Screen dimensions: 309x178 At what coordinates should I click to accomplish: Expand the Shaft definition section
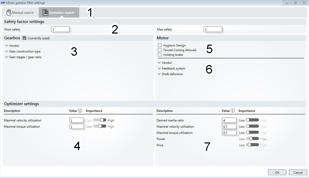(170, 74)
